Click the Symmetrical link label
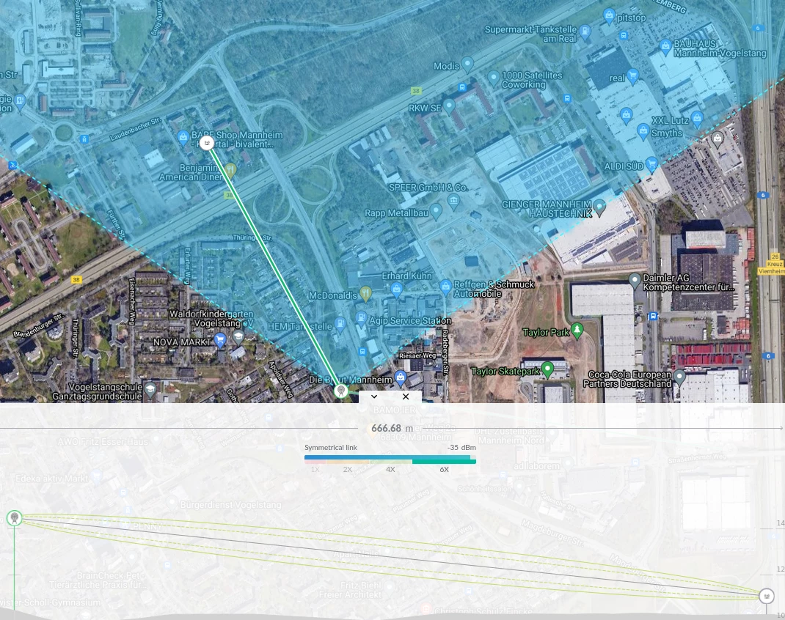 pyautogui.click(x=331, y=448)
